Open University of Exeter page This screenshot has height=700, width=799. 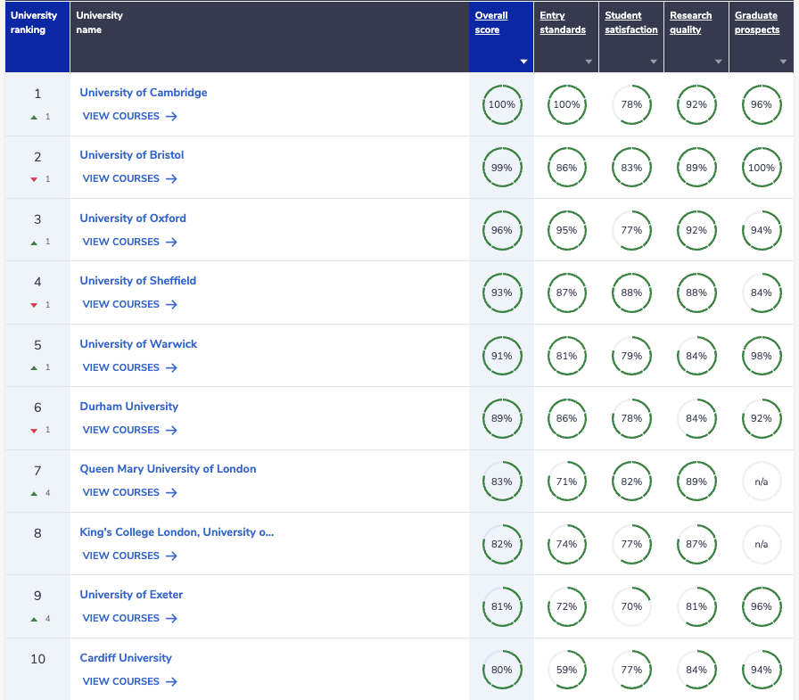[131, 595]
